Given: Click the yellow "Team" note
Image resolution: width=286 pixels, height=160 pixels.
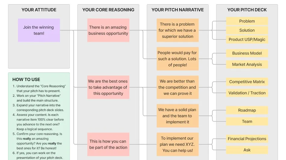Looking at the screenshot, I should 247,122.
